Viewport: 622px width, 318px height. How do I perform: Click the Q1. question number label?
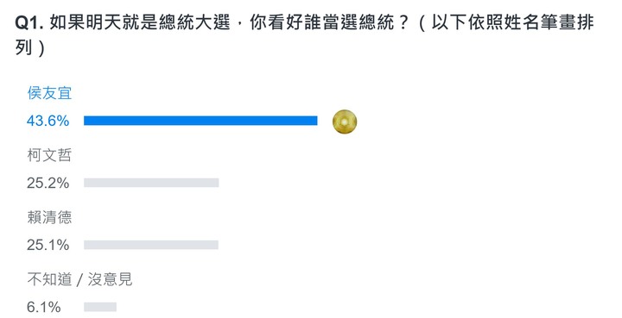(x=29, y=23)
